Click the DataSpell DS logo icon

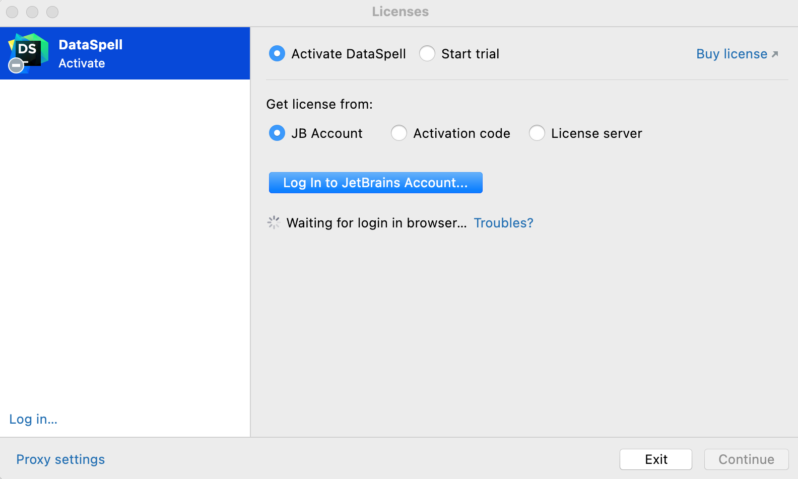29,50
